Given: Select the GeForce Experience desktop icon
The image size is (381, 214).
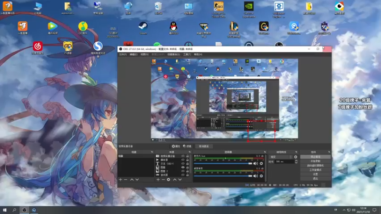Looking at the screenshot, I should pos(249,9).
